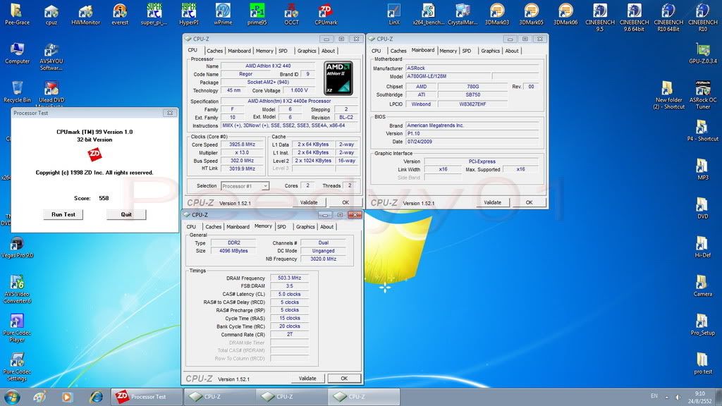Click Quit in Processor Test window
722x406 pixels.
(126, 214)
